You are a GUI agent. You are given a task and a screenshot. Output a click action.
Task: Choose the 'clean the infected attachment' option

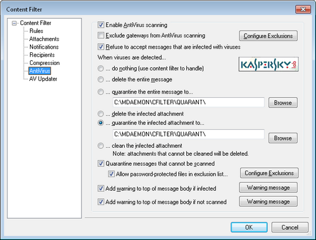pyautogui.click(x=101, y=146)
